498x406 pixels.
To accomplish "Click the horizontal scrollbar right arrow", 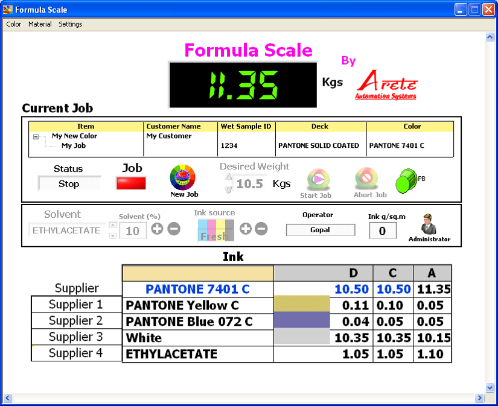I will [x=479, y=398].
